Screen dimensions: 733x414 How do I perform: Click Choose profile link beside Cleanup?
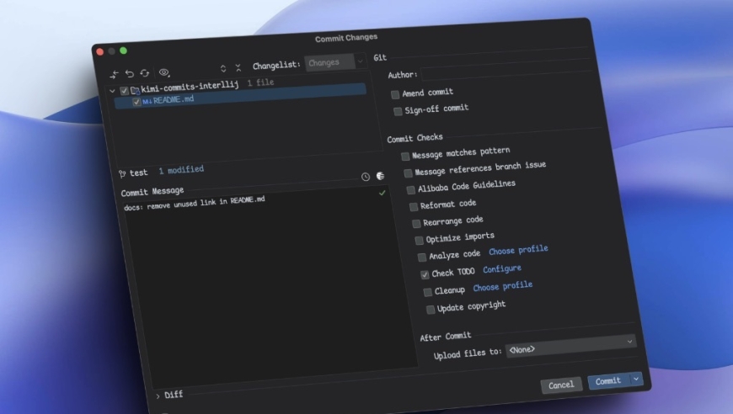[502, 287]
